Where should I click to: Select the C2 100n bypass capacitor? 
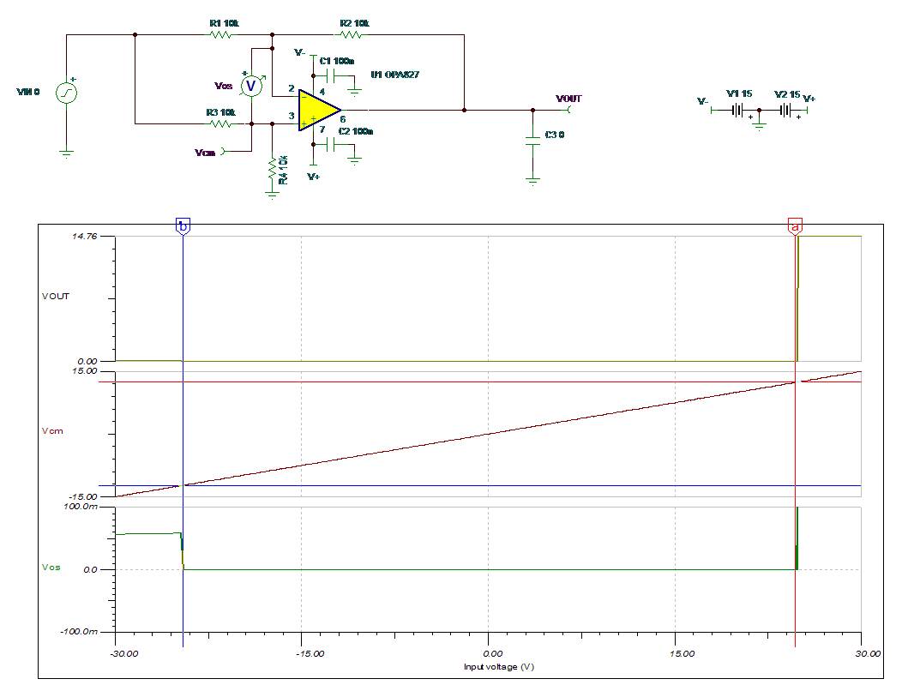(330, 144)
